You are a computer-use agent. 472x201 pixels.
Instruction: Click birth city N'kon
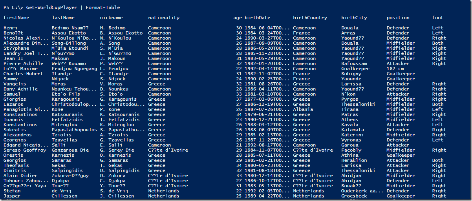pos(348,94)
